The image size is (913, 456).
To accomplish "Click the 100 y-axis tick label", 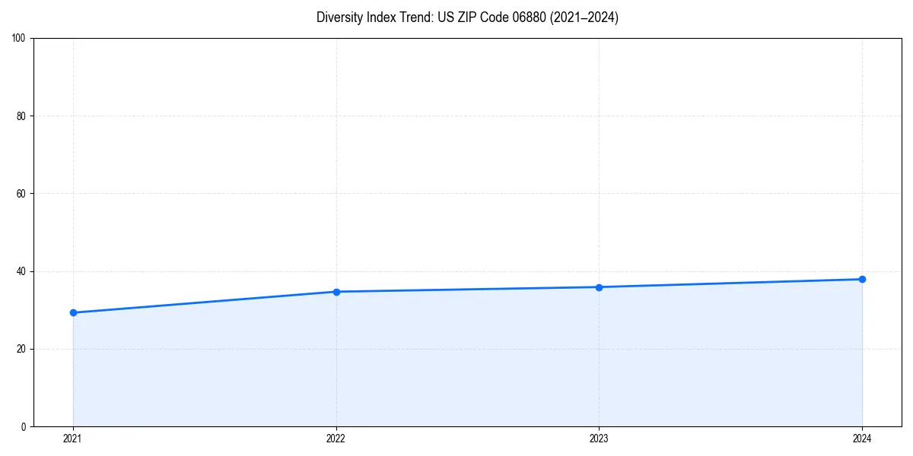I will click(x=17, y=35).
